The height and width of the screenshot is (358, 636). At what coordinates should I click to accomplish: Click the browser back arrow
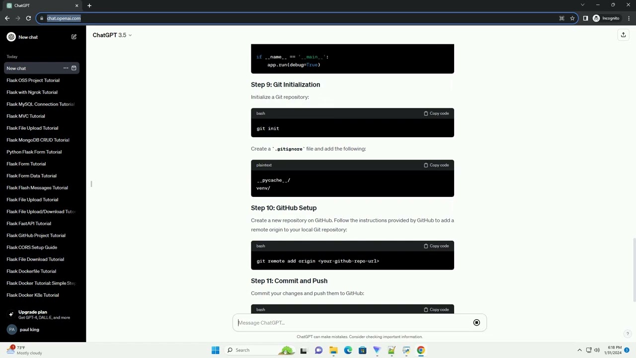tap(7, 18)
